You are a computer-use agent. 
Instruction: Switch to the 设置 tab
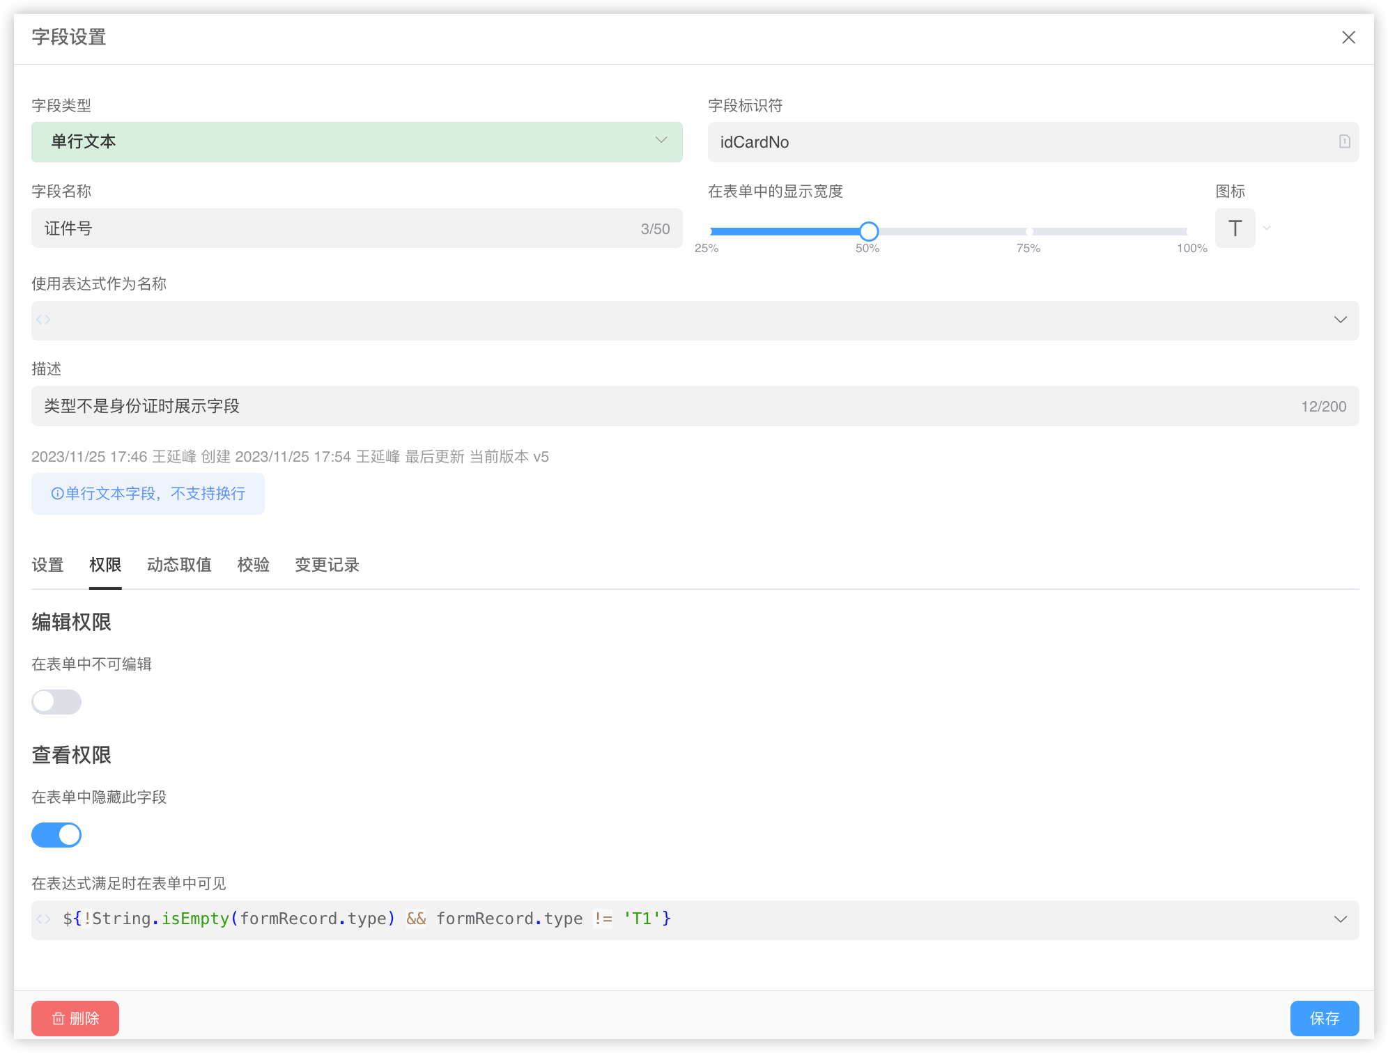click(47, 565)
